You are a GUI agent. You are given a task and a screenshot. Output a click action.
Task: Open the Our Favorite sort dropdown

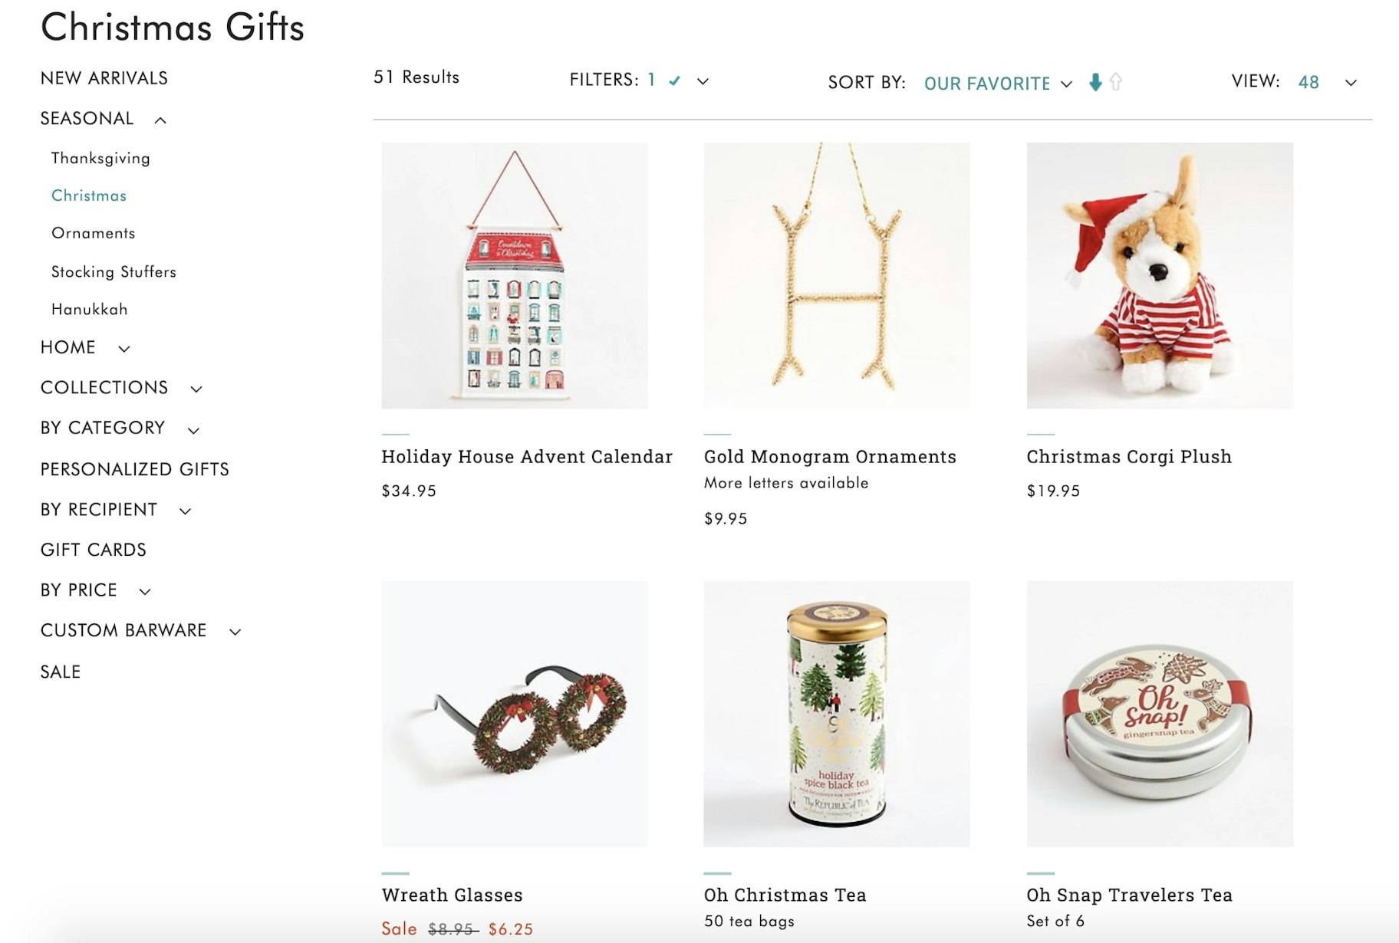click(997, 83)
